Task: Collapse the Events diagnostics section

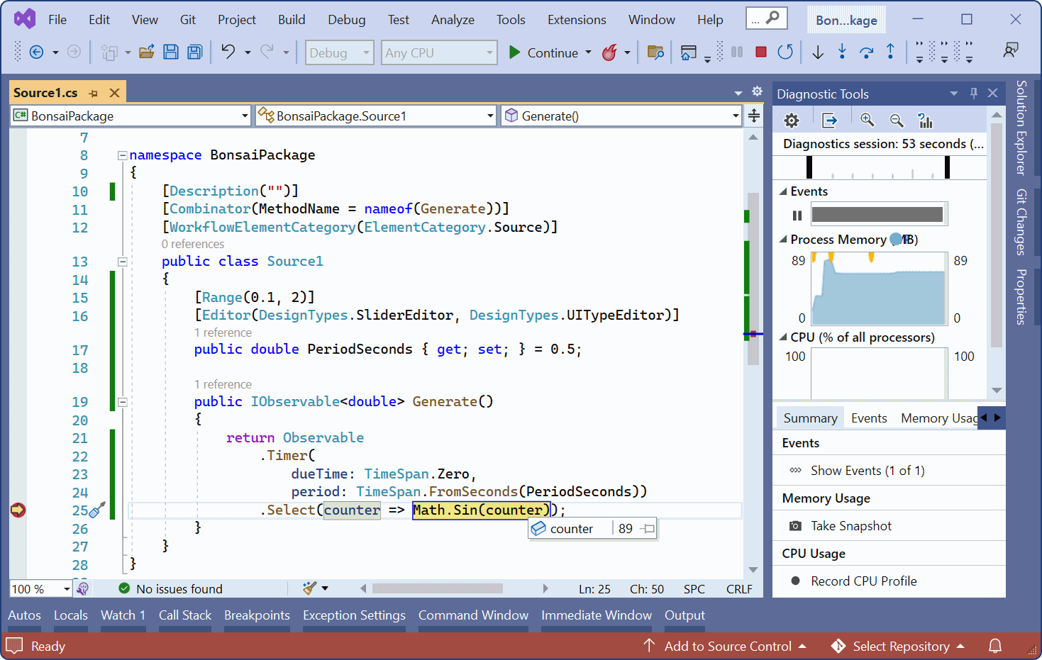Action: pyautogui.click(x=783, y=191)
